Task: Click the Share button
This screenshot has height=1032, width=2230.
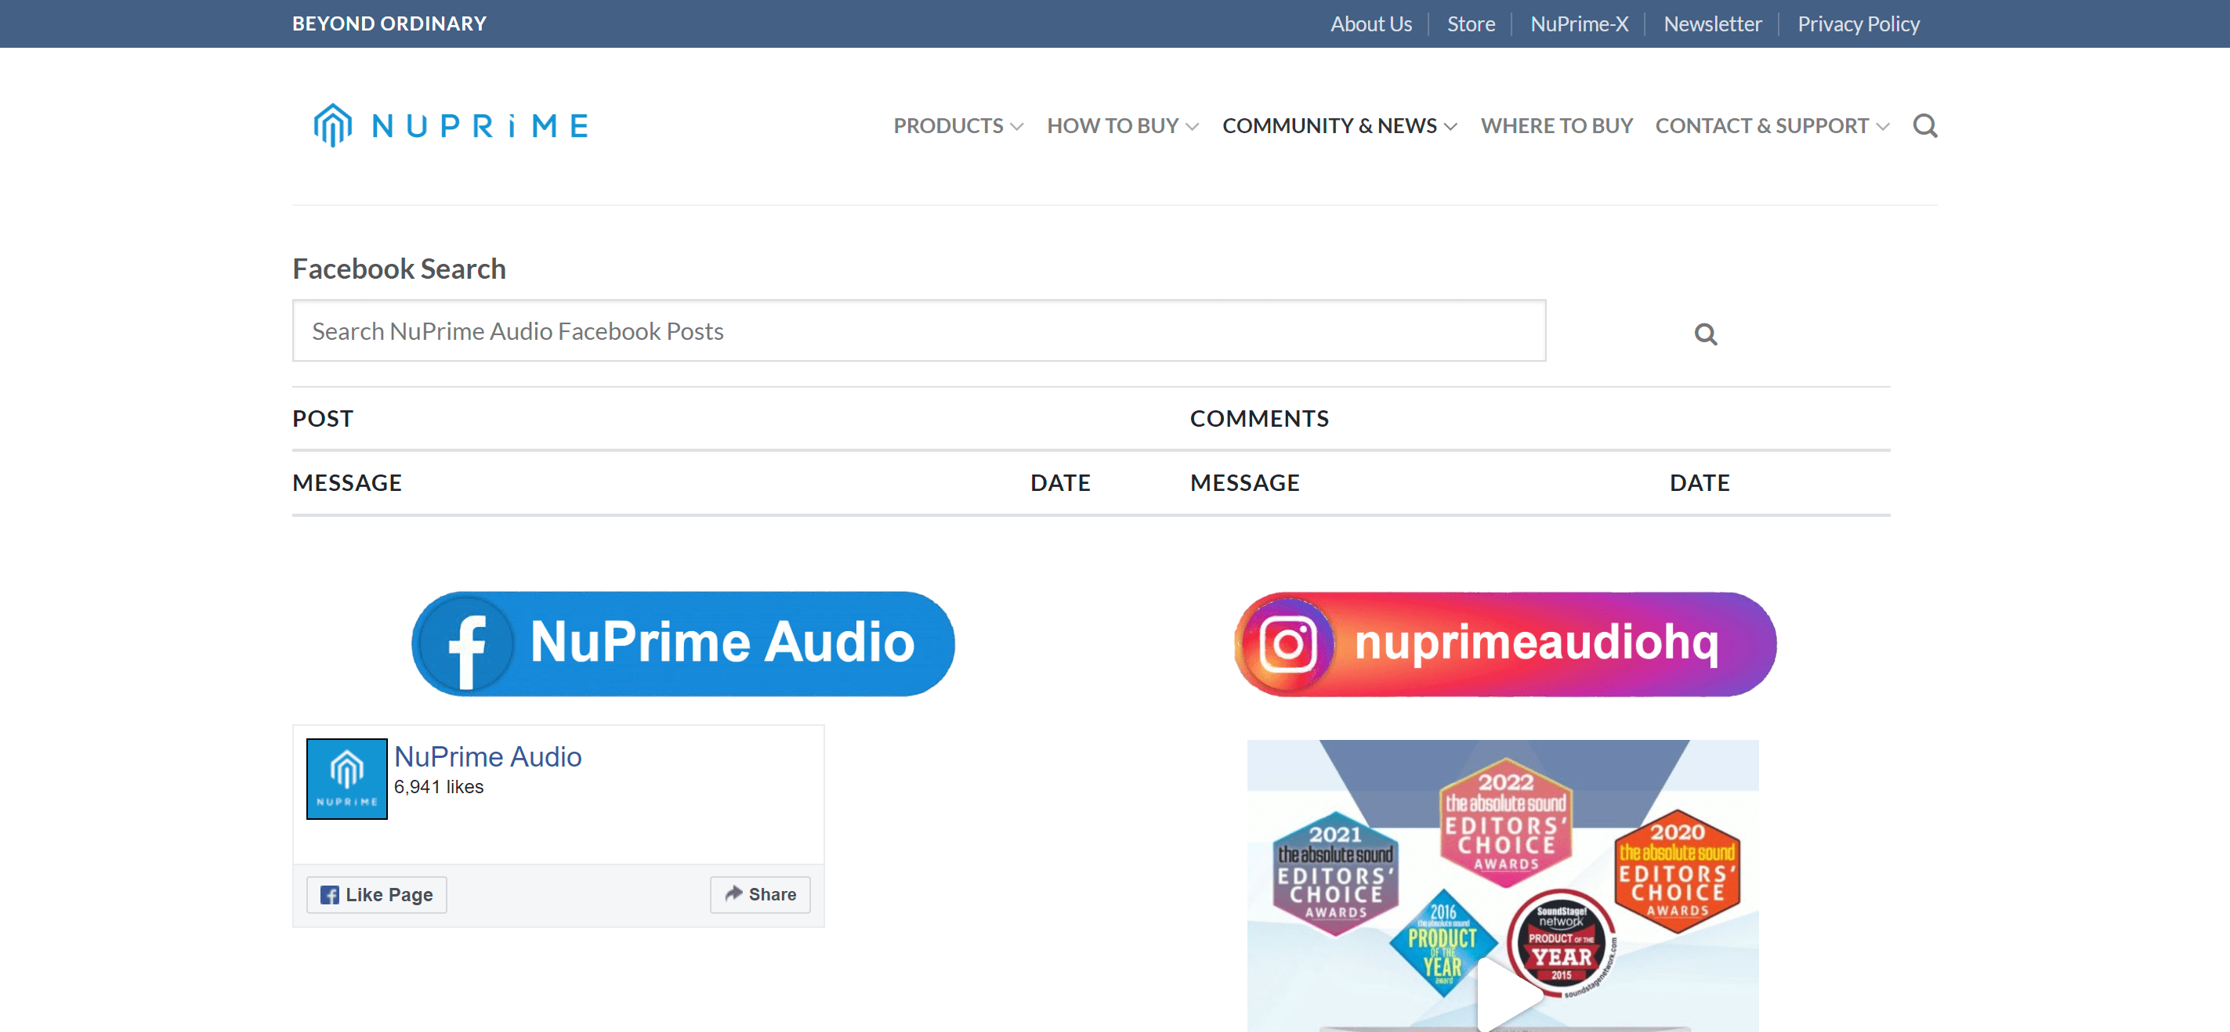Action: 760,894
